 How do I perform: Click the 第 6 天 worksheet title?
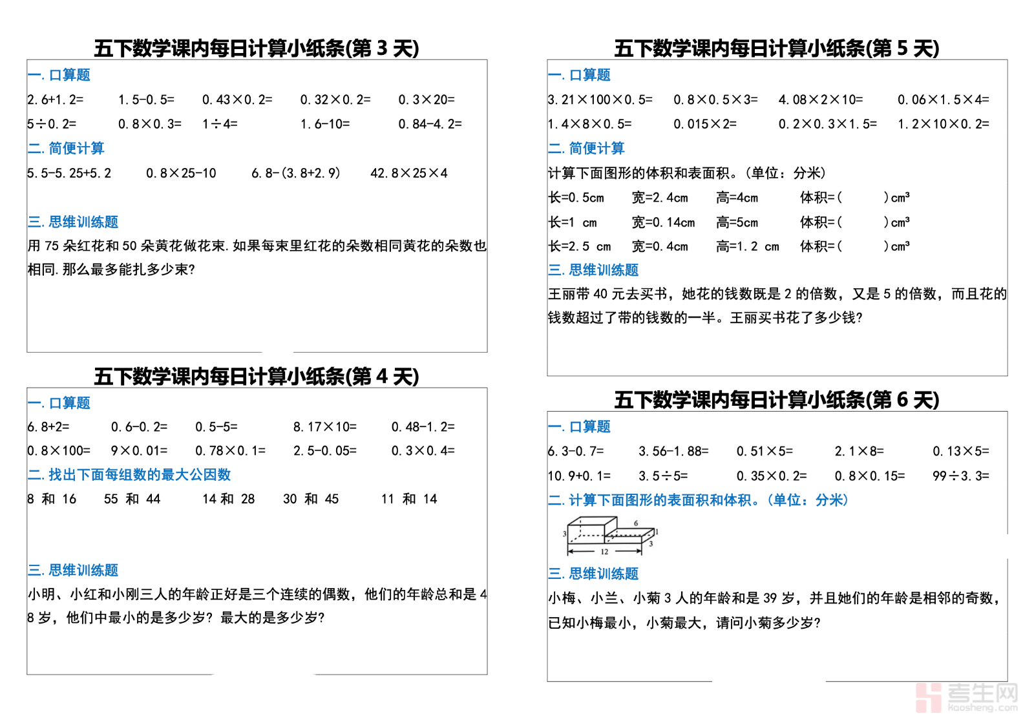pos(777,400)
